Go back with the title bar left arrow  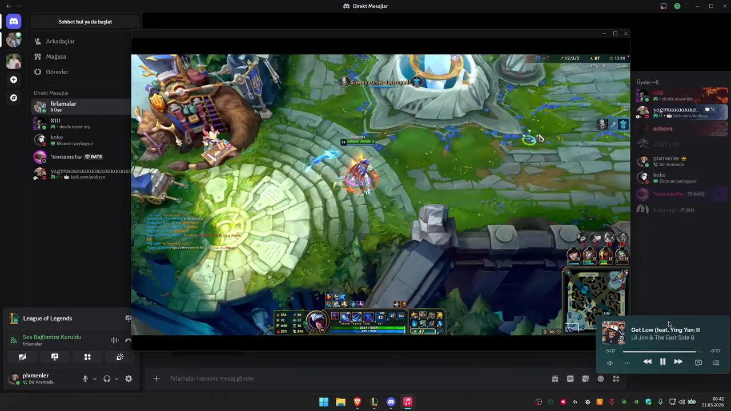[9, 6]
